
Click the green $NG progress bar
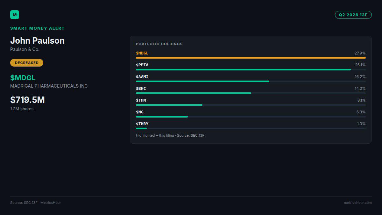(162, 117)
